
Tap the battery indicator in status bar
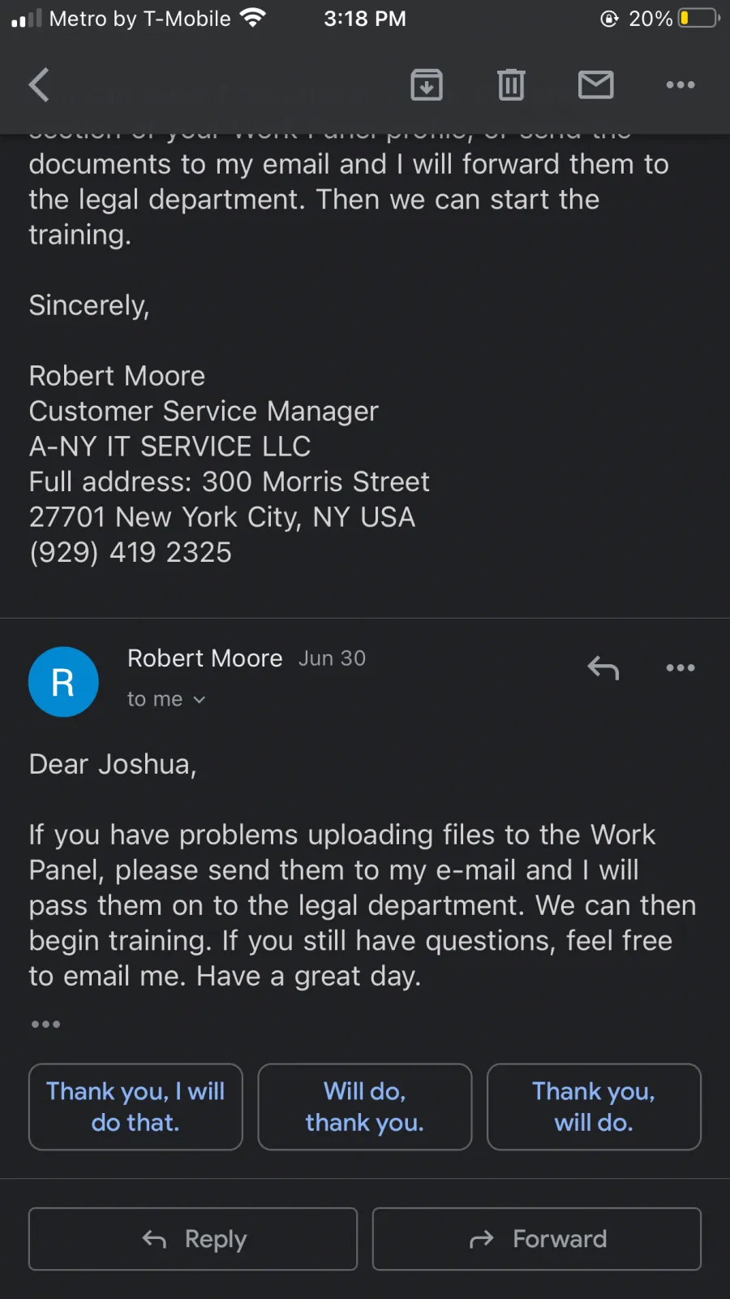click(x=699, y=18)
